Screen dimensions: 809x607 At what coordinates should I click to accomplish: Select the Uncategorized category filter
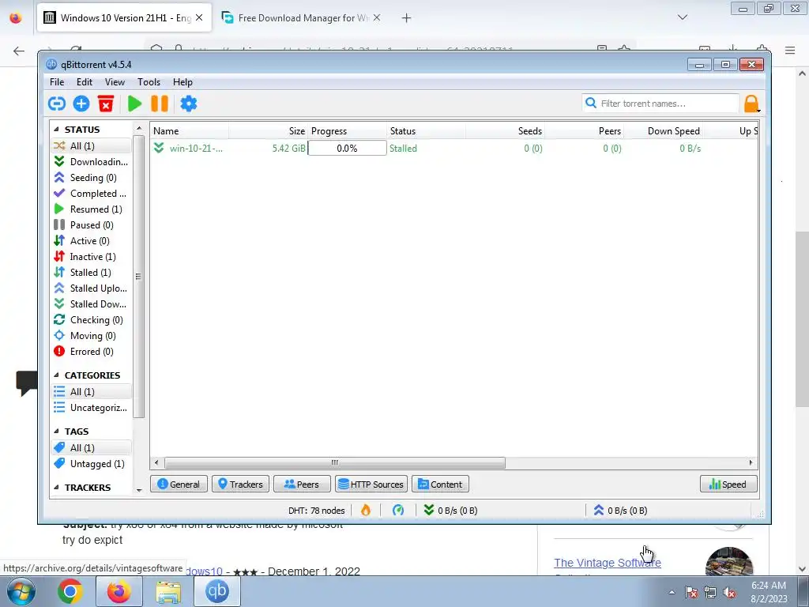92,408
